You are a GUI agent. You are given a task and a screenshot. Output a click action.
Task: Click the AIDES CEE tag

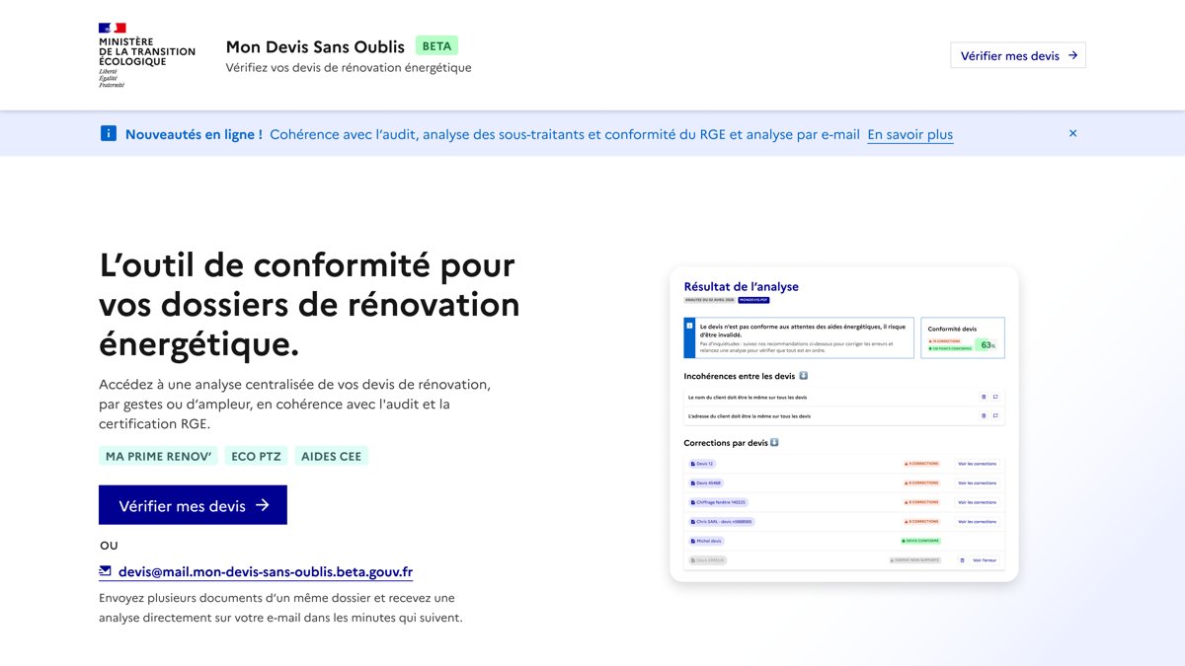pyautogui.click(x=332, y=456)
